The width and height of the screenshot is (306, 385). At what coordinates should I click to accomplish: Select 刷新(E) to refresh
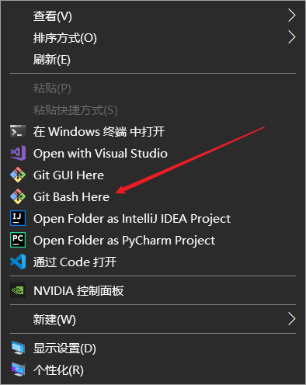pos(153,60)
